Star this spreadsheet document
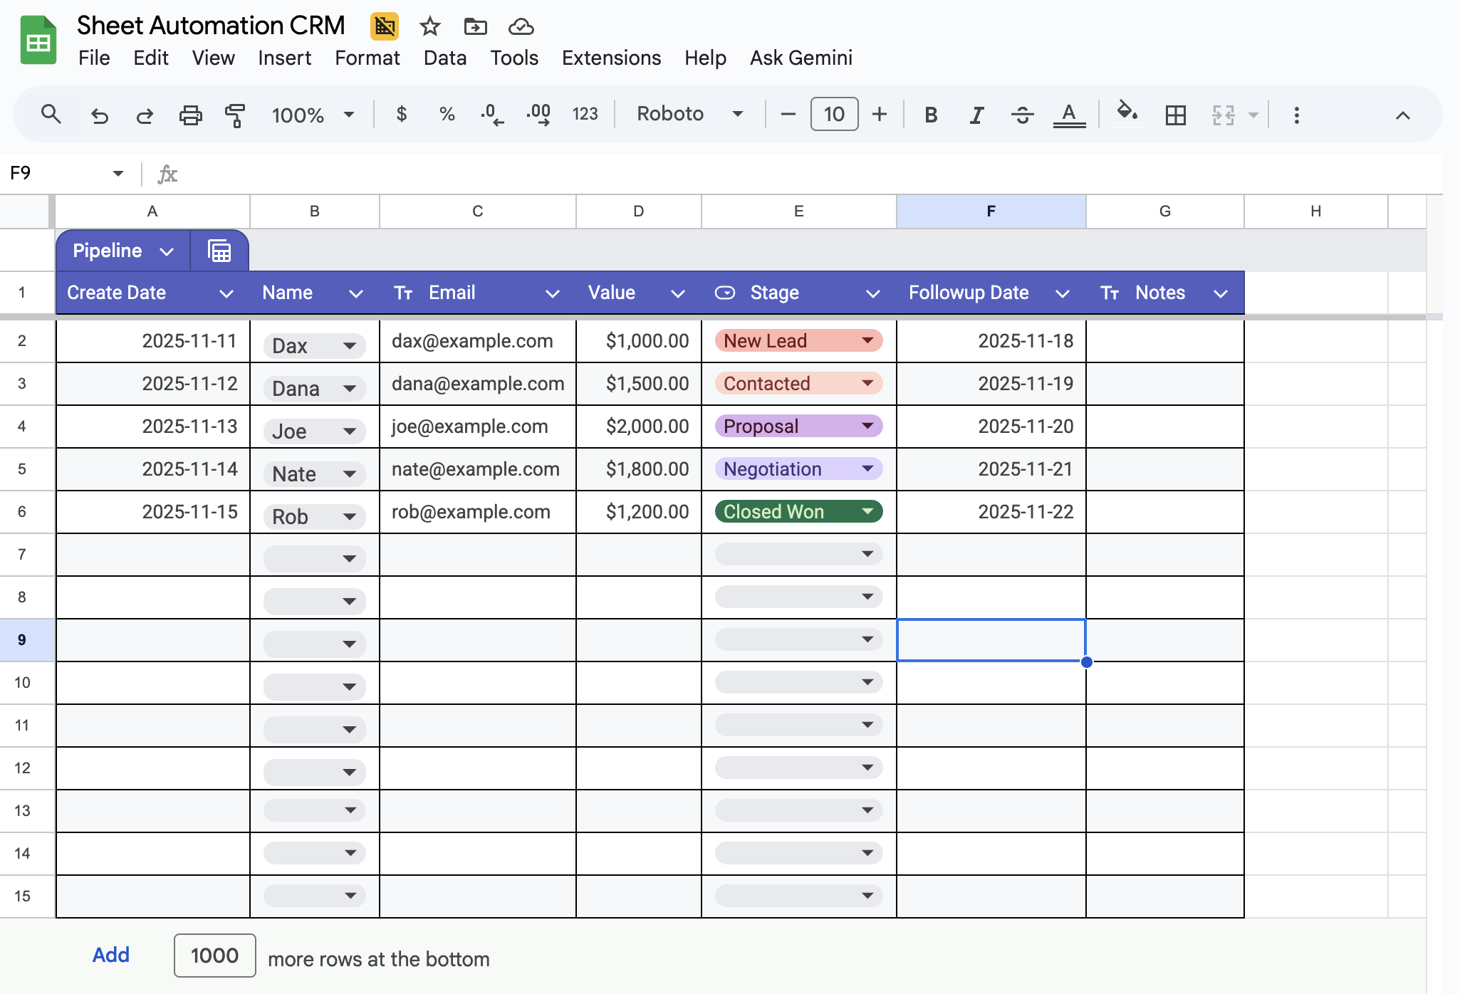Viewport: 1460px width, 994px height. [x=429, y=27]
